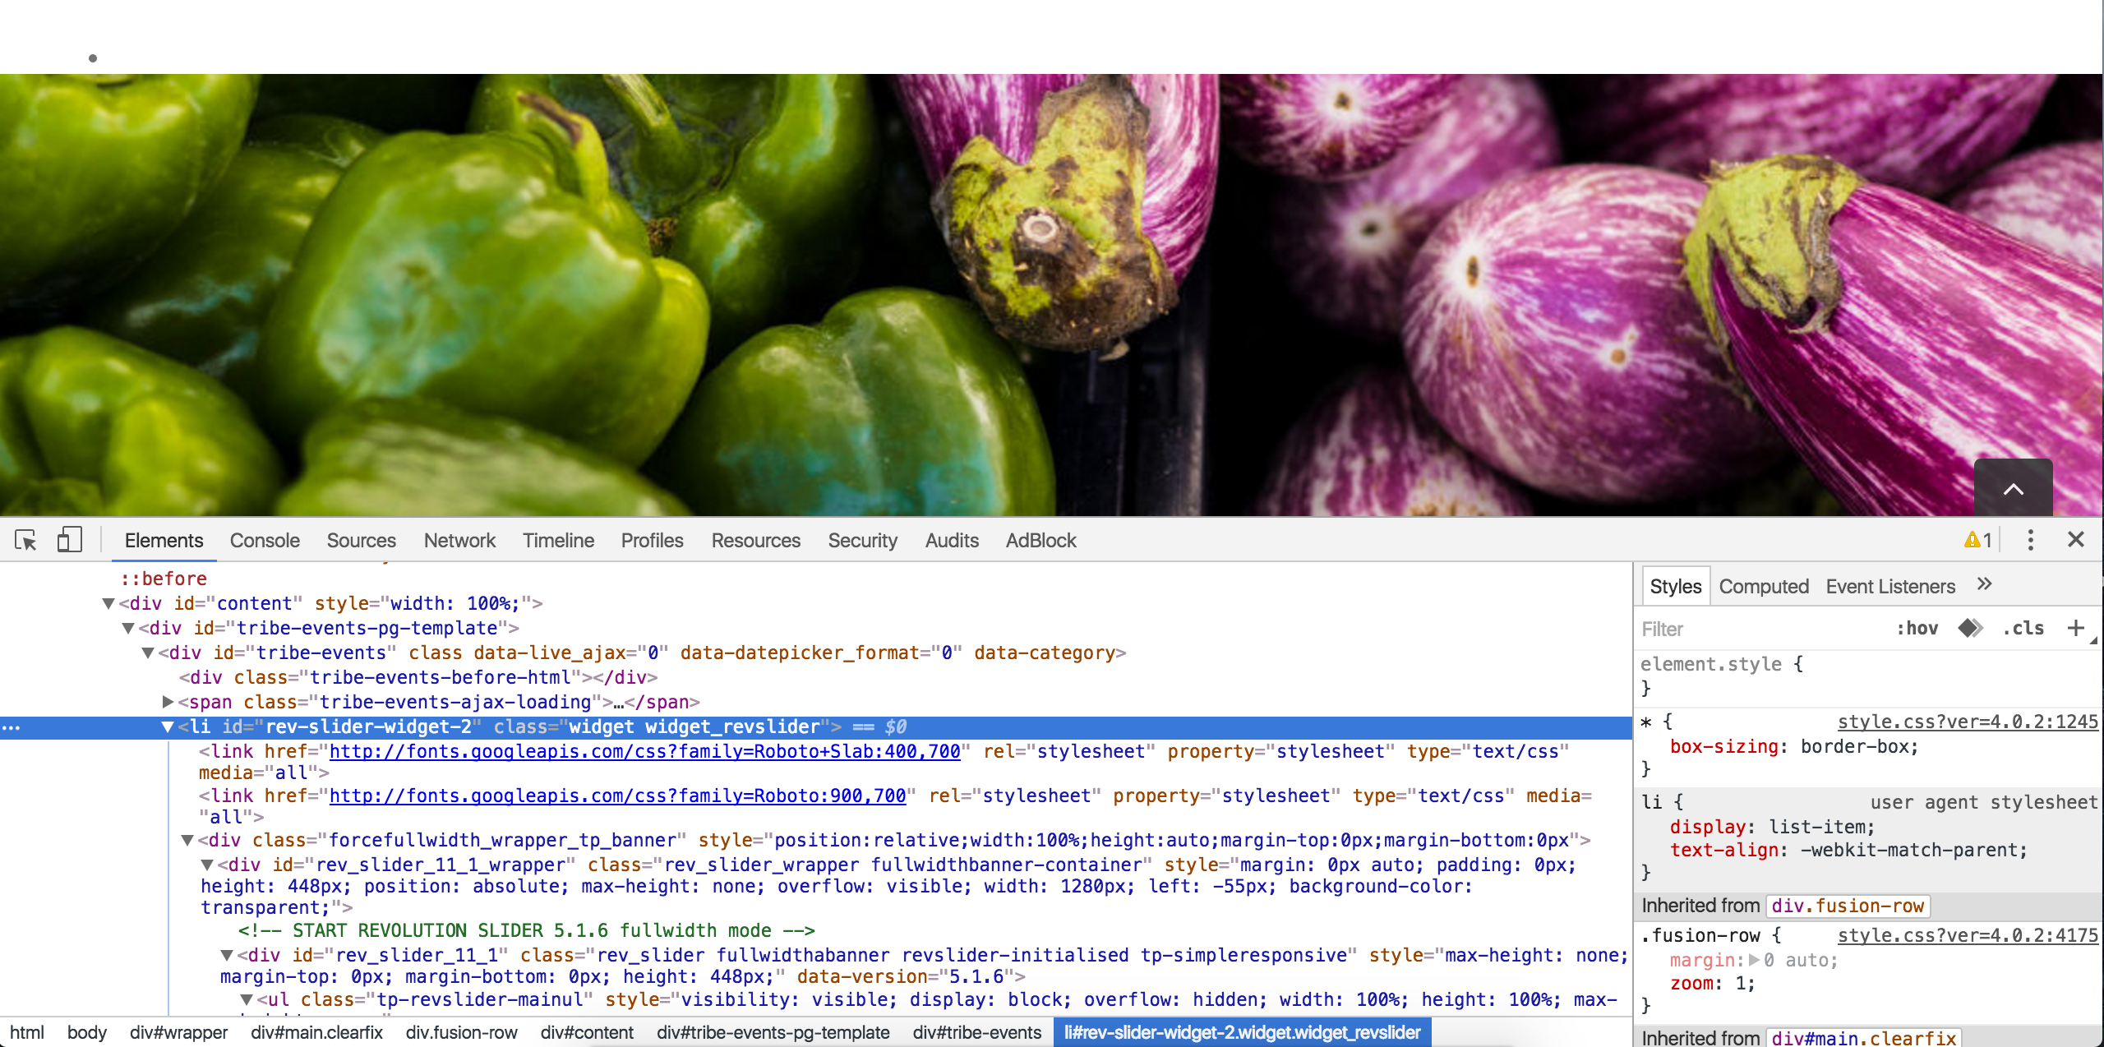Click the Elements tab in DevTools
2104x1047 pixels.
click(x=164, y=541)
